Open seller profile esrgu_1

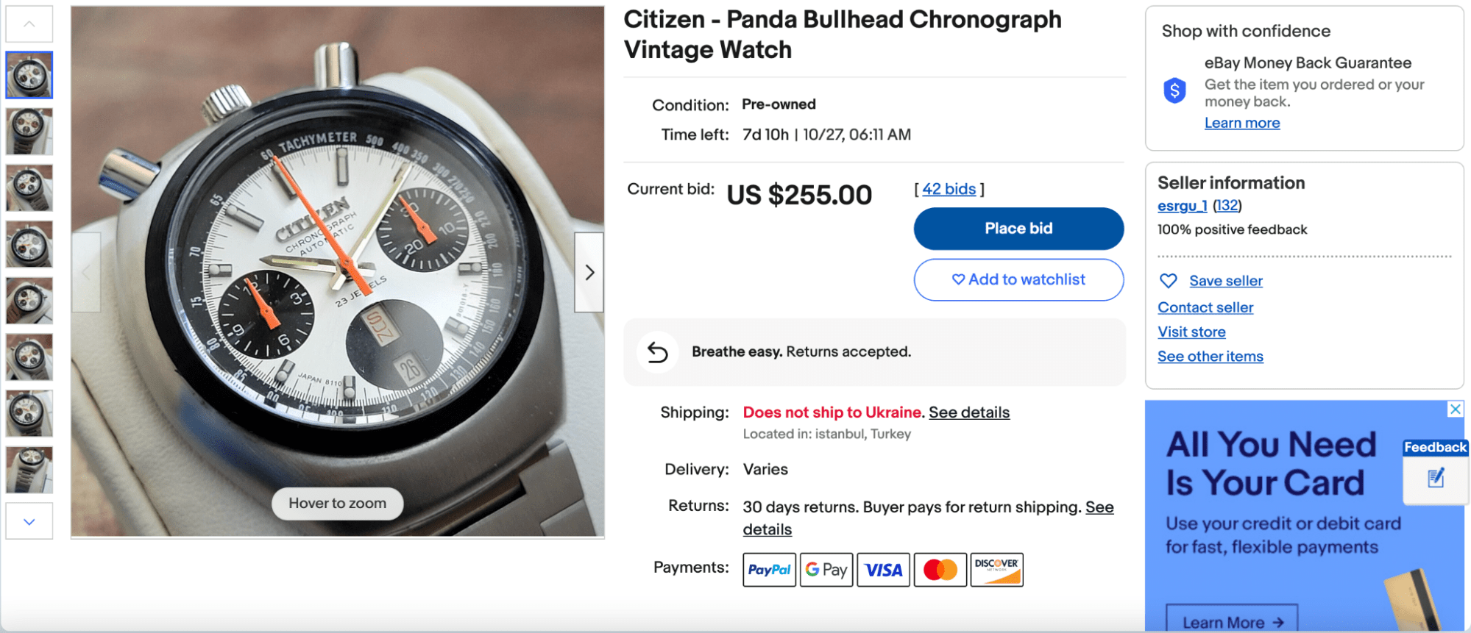(x=1181, y=206)
